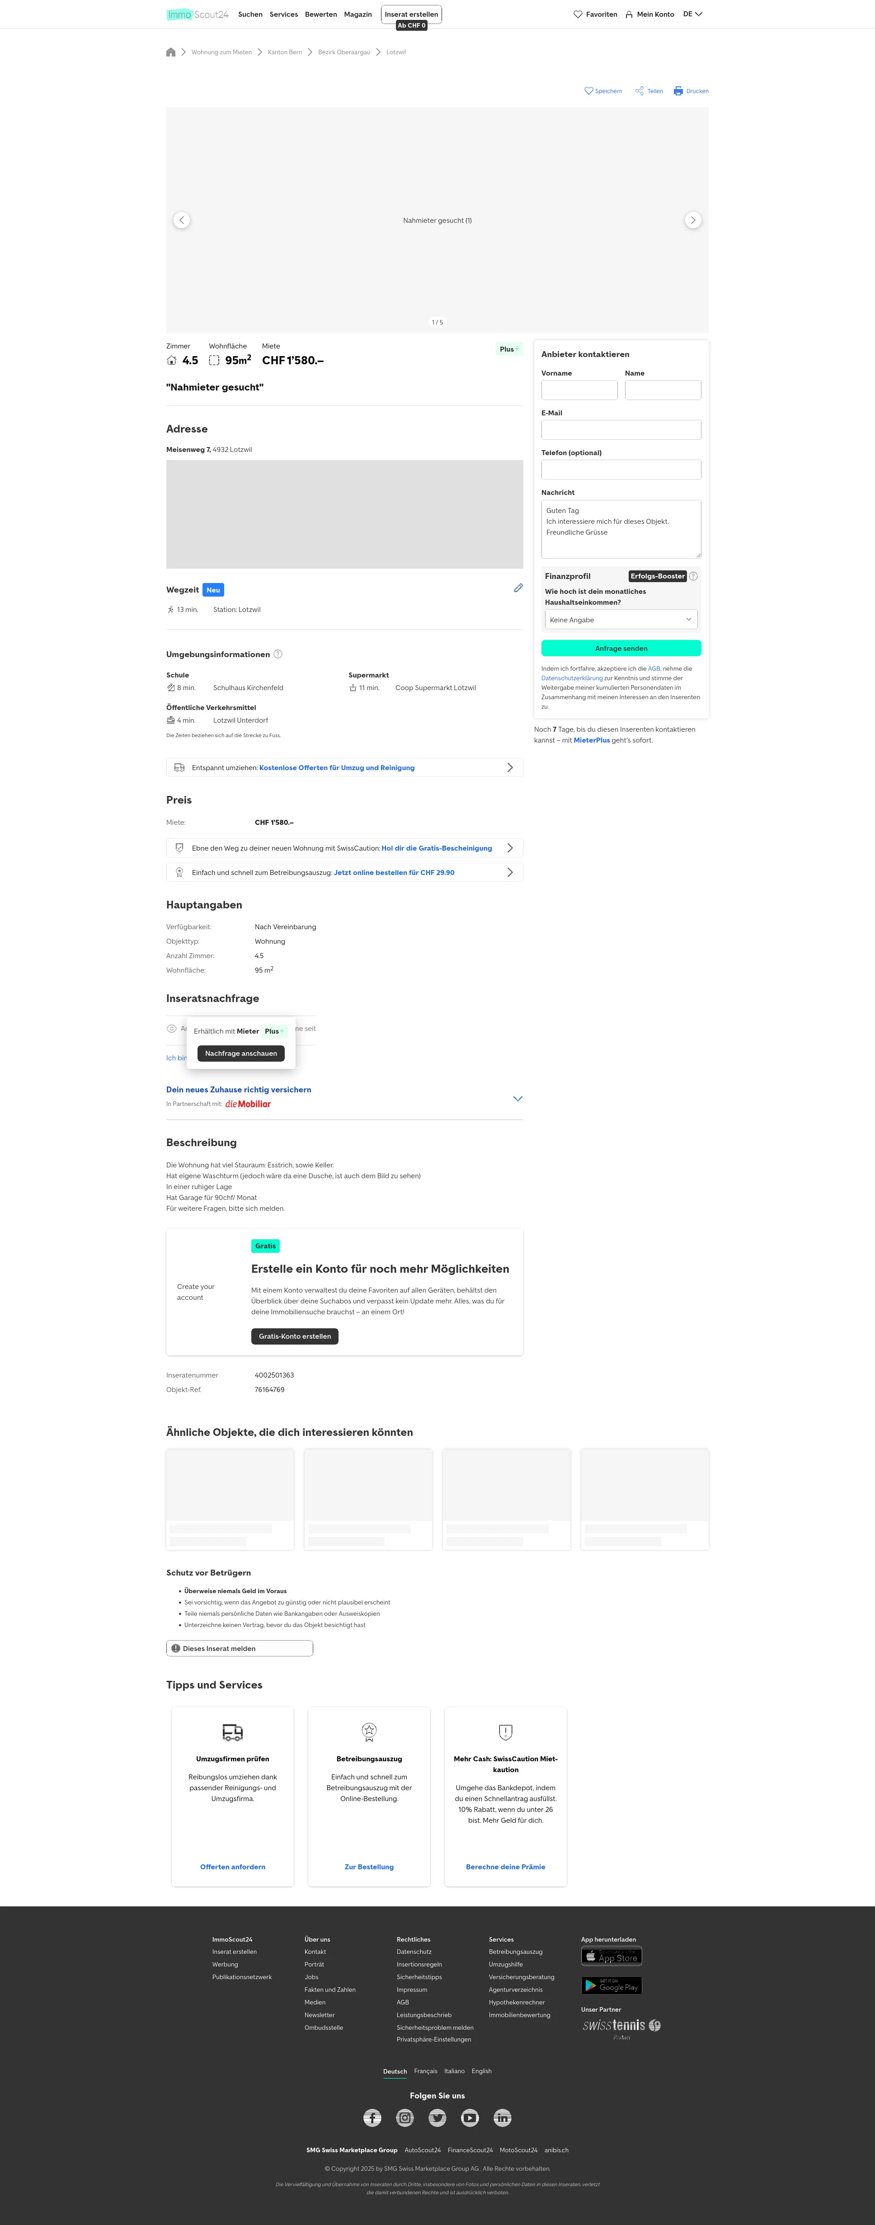Print the listing with Drucken icon
The image size is (875, 2225).
(x=678, y=91)
